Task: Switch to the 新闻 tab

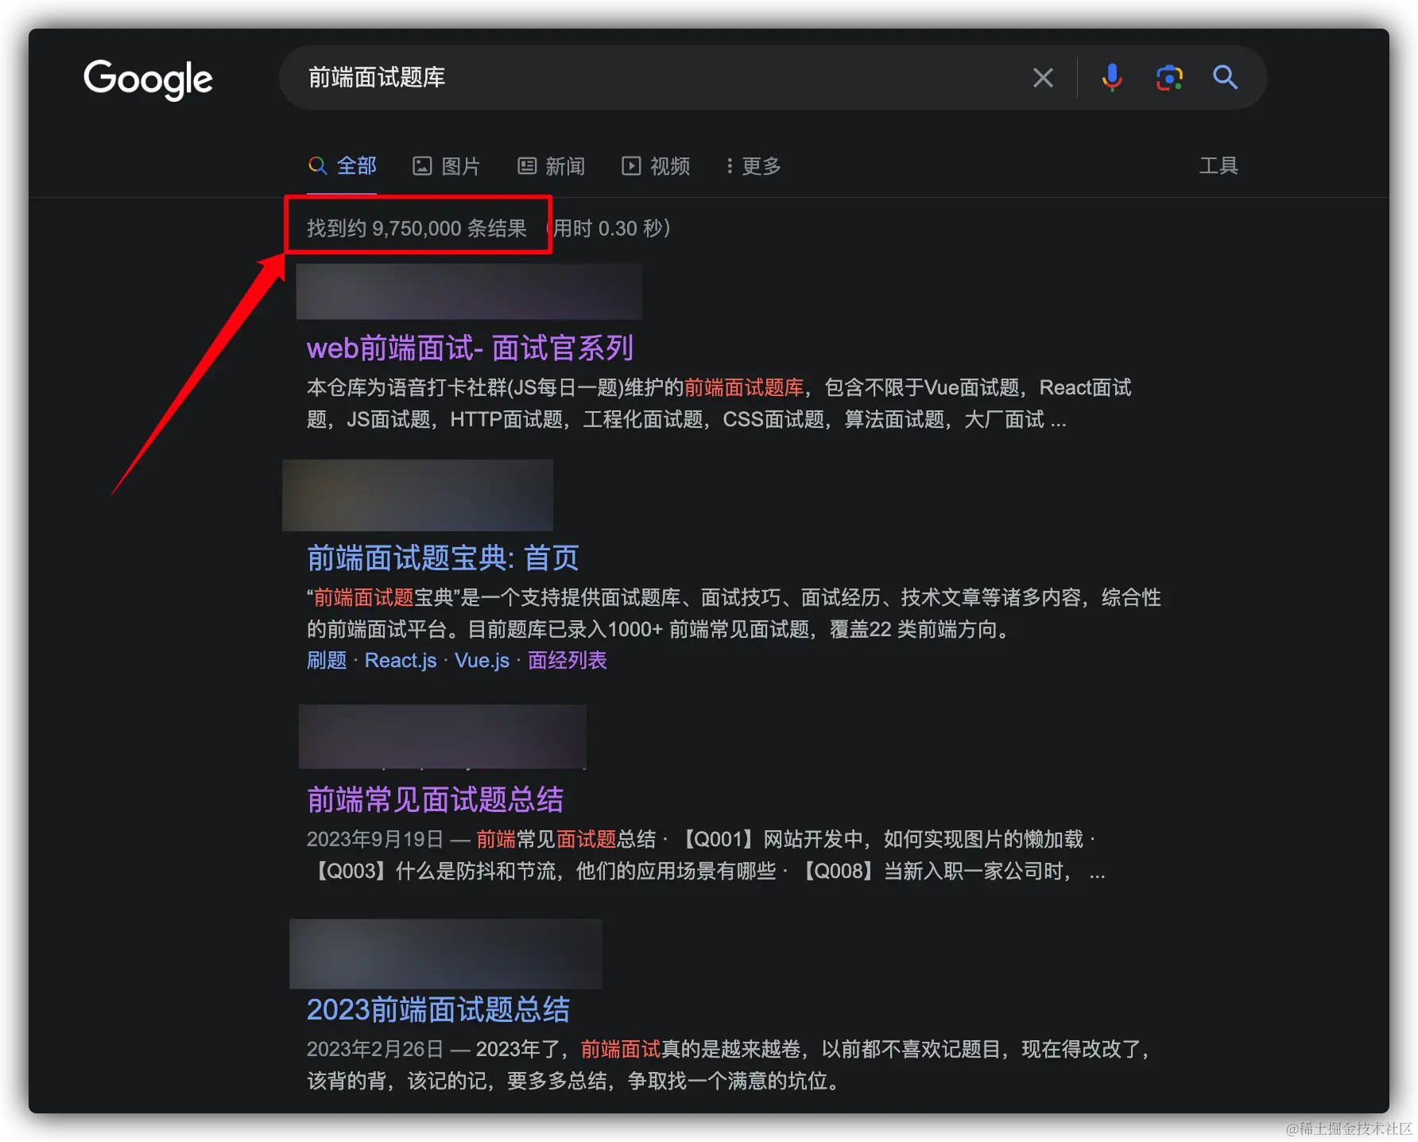Action: pyautogui.click(x=551, y=165)
